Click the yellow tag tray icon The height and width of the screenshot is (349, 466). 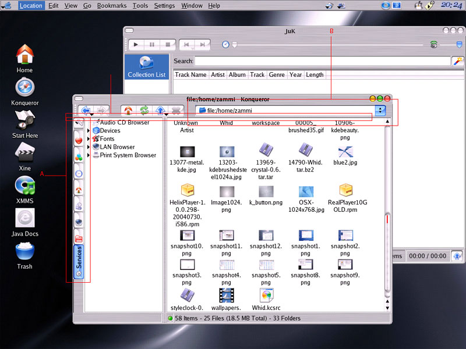pyautogui.click(x=430, y=5)
